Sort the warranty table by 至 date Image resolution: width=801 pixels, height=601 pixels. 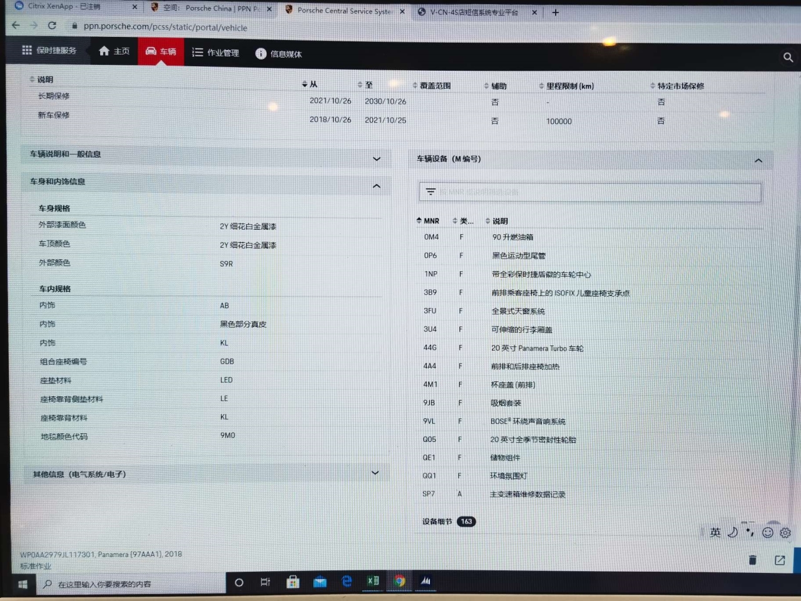click(x=365, y=85)
